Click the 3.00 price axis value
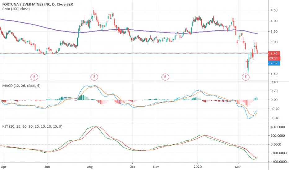 click(274, 42)
